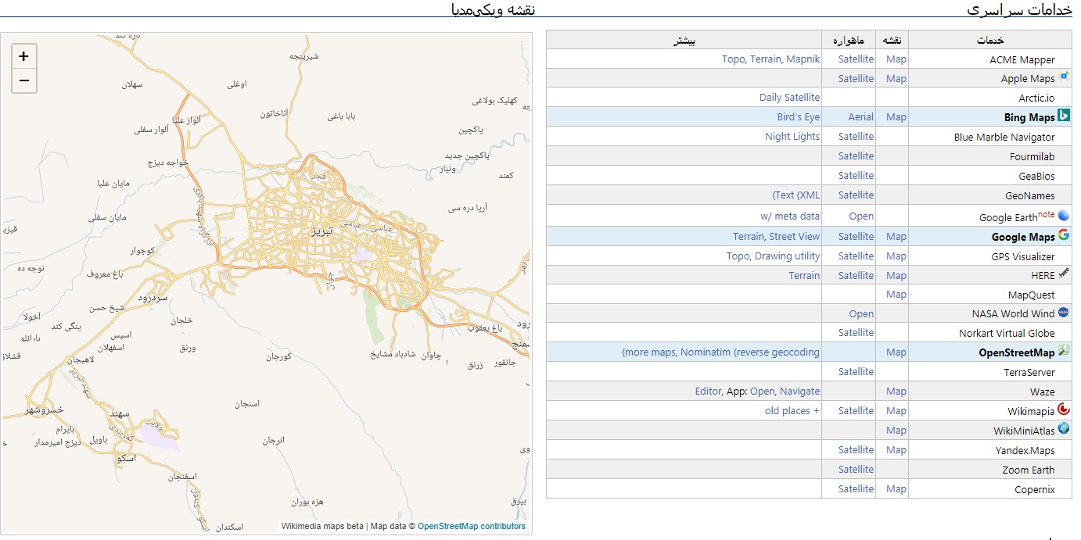Click the HERE logo icon
Viewport: 1081px width, 540px height.
point(1064,274)
